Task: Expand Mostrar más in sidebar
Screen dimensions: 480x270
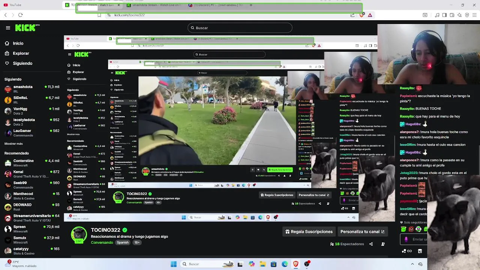Action: pyautogui.click(x=13, y=144)
